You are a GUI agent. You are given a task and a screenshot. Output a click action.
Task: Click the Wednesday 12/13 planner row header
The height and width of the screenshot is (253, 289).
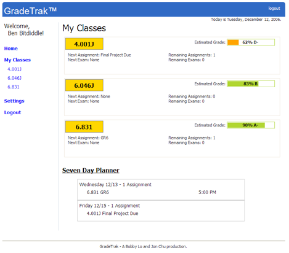coord(115,185)
